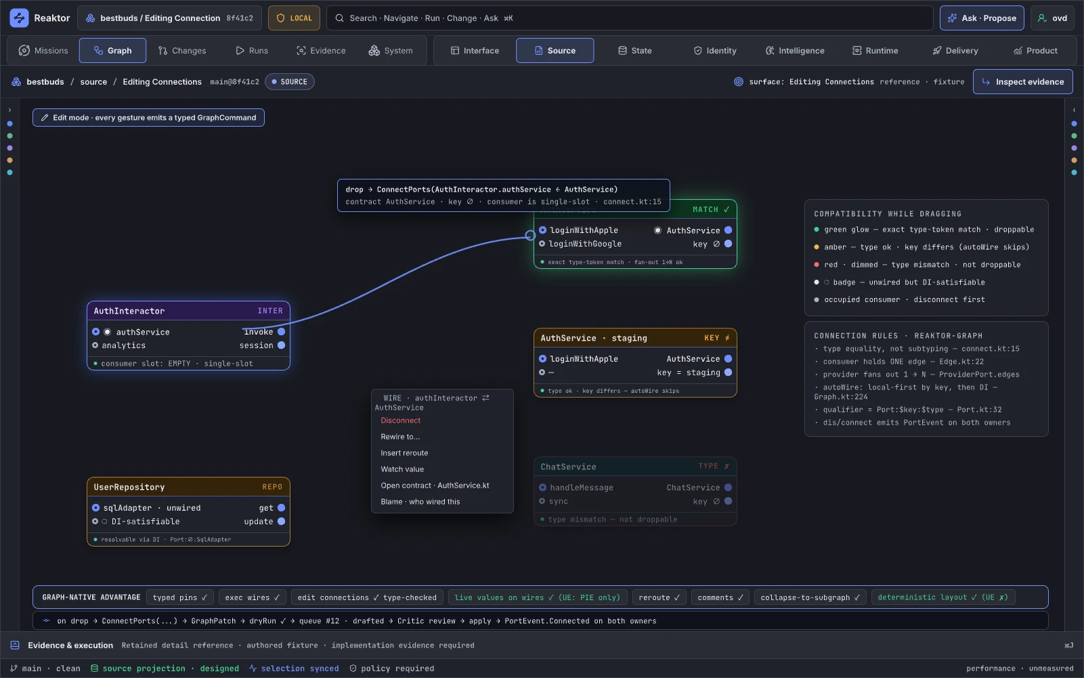The height and width of the screenshot is (678, 1084).
Task: Toggle the SOURCE badge in breadcrumb
Action: pos(290,82)
